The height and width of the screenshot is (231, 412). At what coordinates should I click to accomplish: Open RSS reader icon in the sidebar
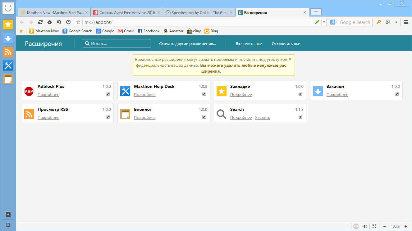click(x=8, y=52)
